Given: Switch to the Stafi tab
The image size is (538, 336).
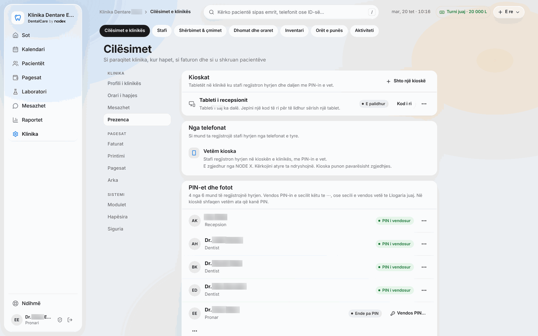Looking at the screenshot, I should tap(162, 31).
